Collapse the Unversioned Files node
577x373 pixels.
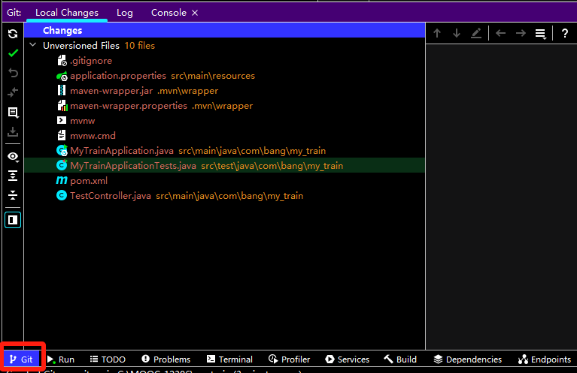pyautogui.click(x=33, y=45)
